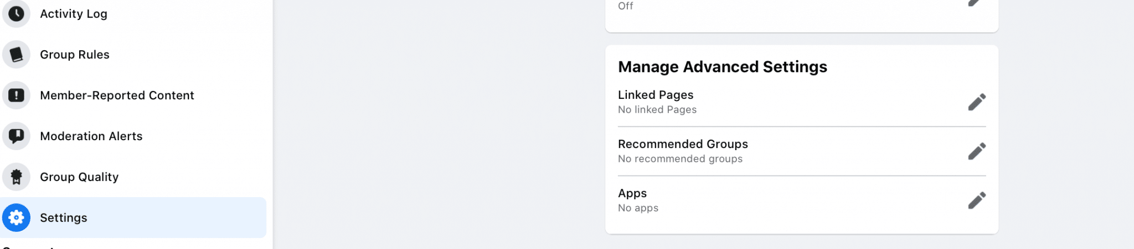Click the Member-Reported Content exclamation icon

tap(16, 96)
